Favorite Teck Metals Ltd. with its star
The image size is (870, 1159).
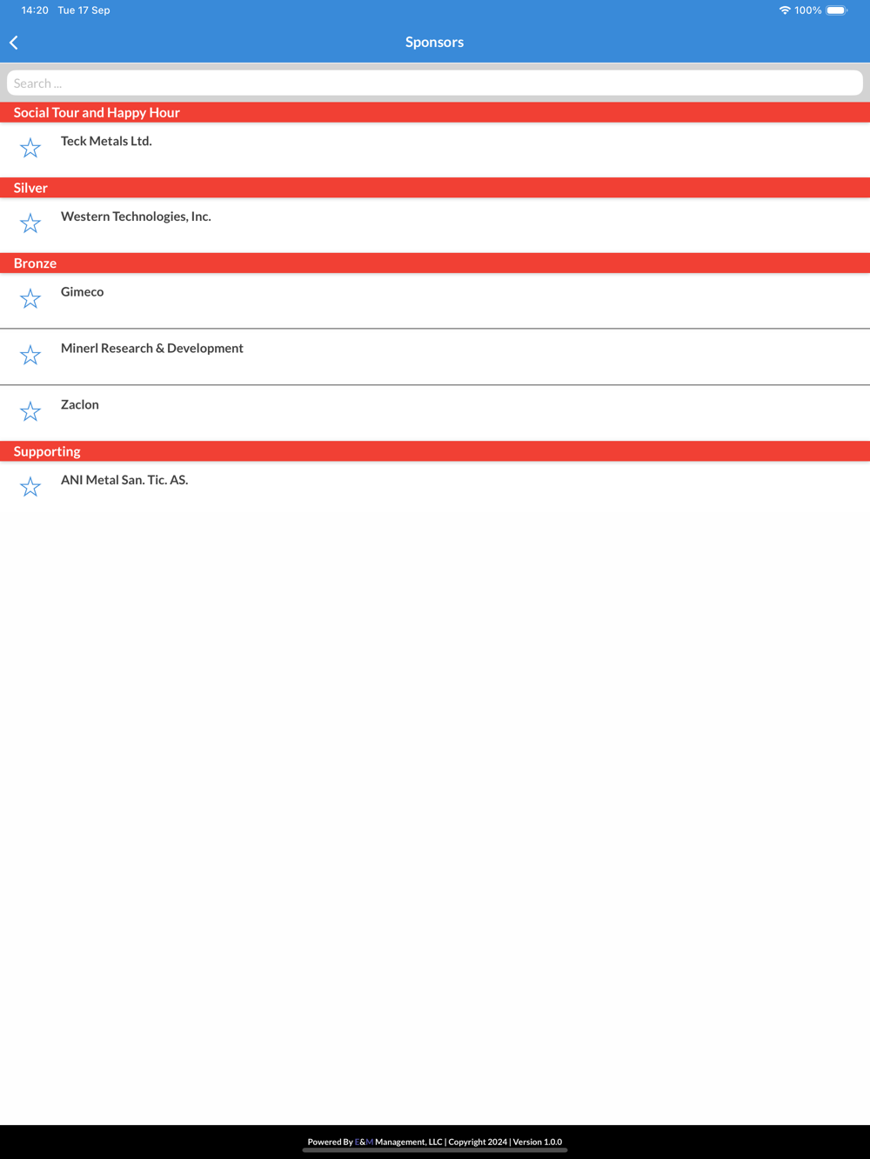[30, 148]
